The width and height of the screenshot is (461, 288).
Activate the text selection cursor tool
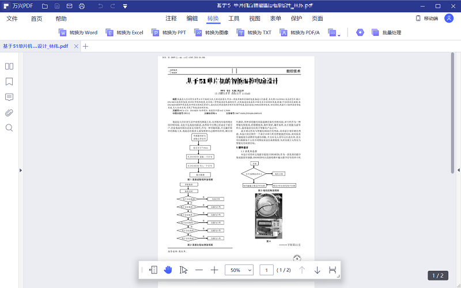point(183,270)
